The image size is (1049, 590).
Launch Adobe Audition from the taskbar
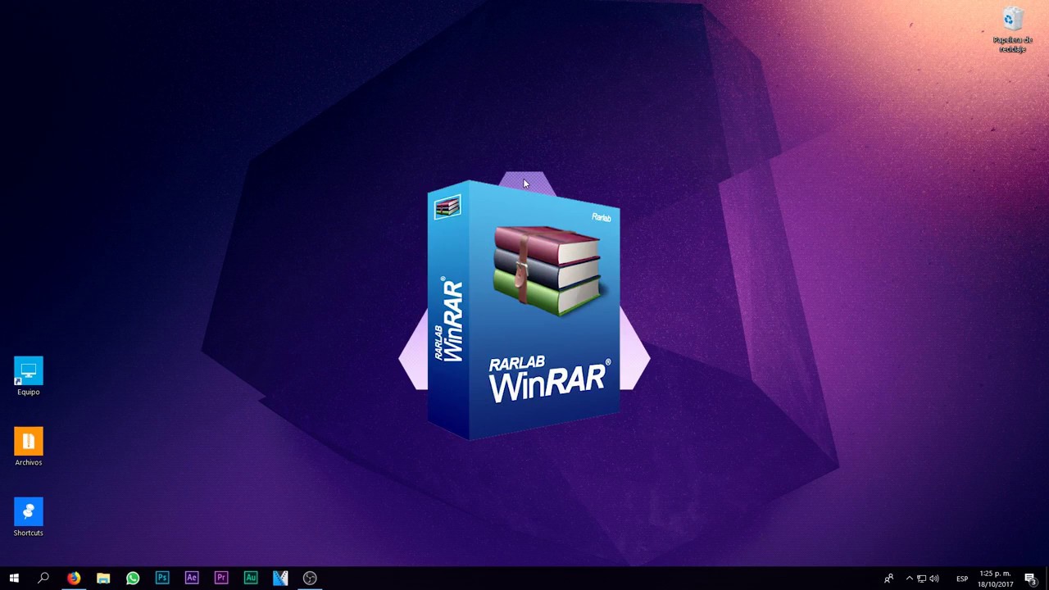(x=251, y=579)
